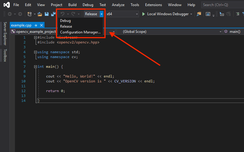244x152 pixels.
Task: Start Local Windows Debugger with green play
Action: [165, 14]
